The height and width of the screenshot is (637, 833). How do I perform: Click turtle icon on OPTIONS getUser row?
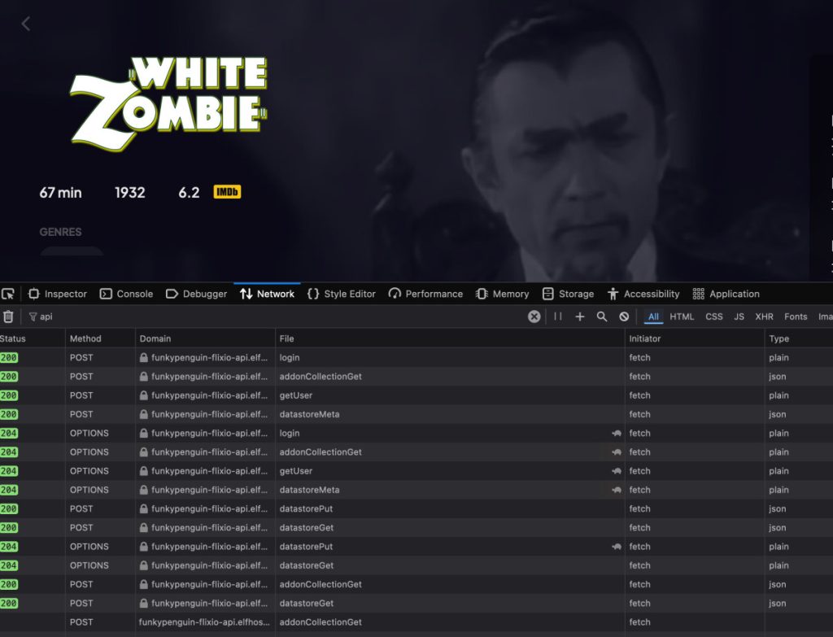617,471
